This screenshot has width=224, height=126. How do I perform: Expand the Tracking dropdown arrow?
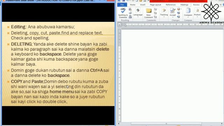pos(164,17)
